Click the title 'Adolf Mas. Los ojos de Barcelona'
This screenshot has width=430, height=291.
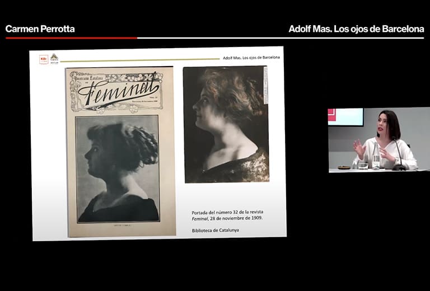pos(356,29)
